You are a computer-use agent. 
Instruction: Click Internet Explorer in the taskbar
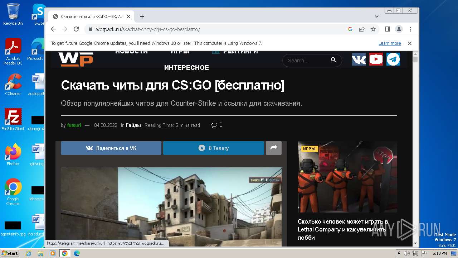tap(28, 253)
